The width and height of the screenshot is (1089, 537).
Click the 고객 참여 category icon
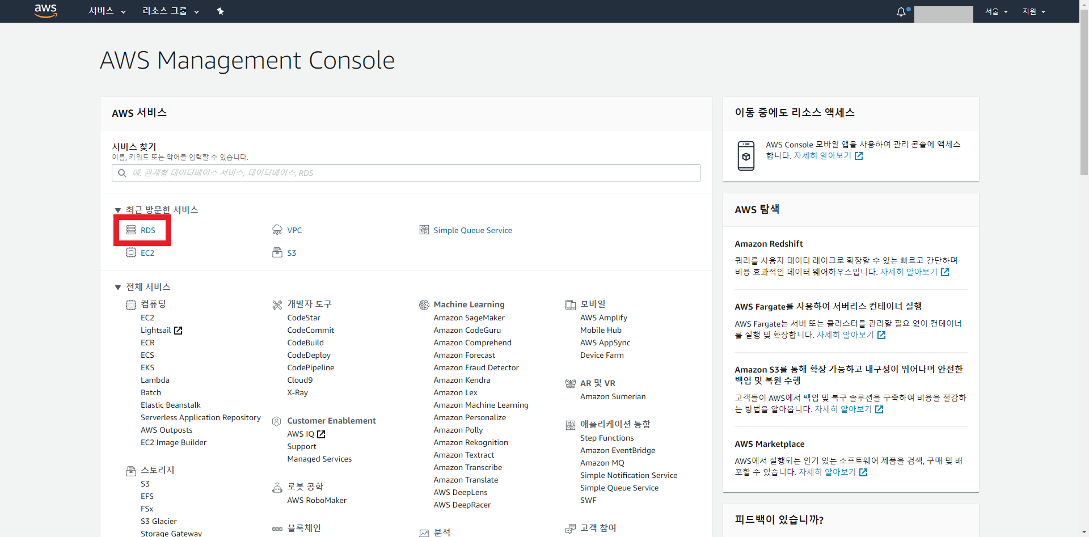click(571, 529)
